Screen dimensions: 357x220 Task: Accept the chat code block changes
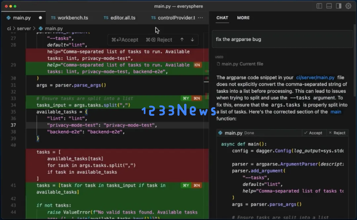(313, 133)
